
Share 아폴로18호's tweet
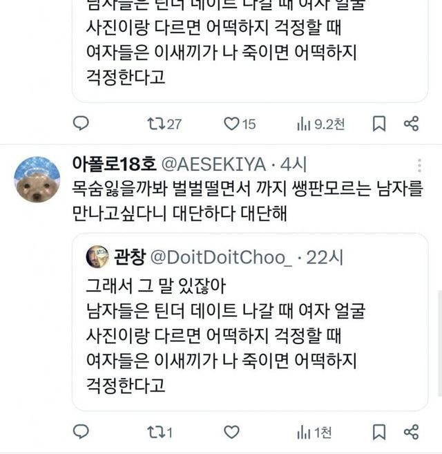pyautogui.click(x=411, y=433)
